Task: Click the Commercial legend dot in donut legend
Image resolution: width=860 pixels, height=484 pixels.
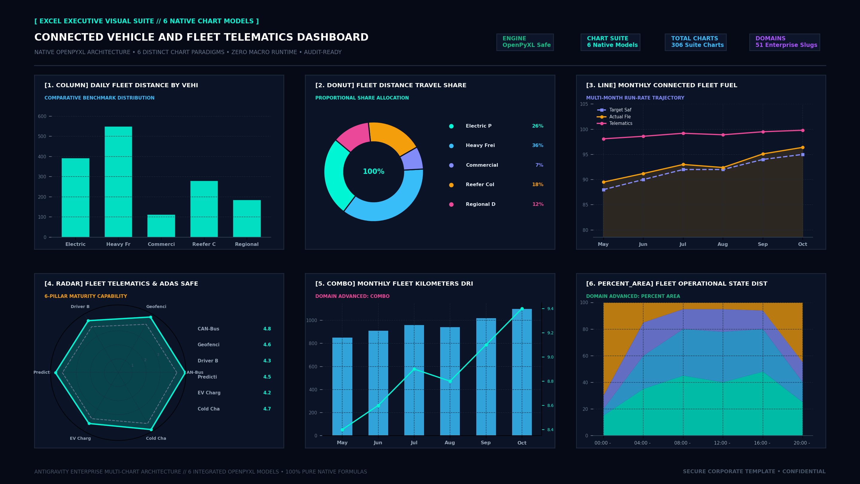Action: pyautogui.click(x=451, y=165)
